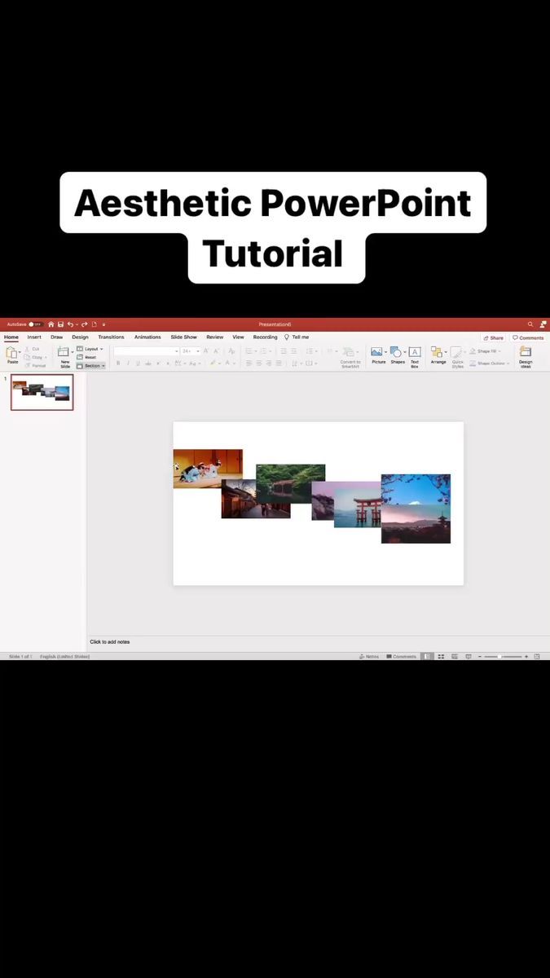Screen dimensions: 550x978
Task: Switch to the Draw tab
Action: tap(56, 337)
